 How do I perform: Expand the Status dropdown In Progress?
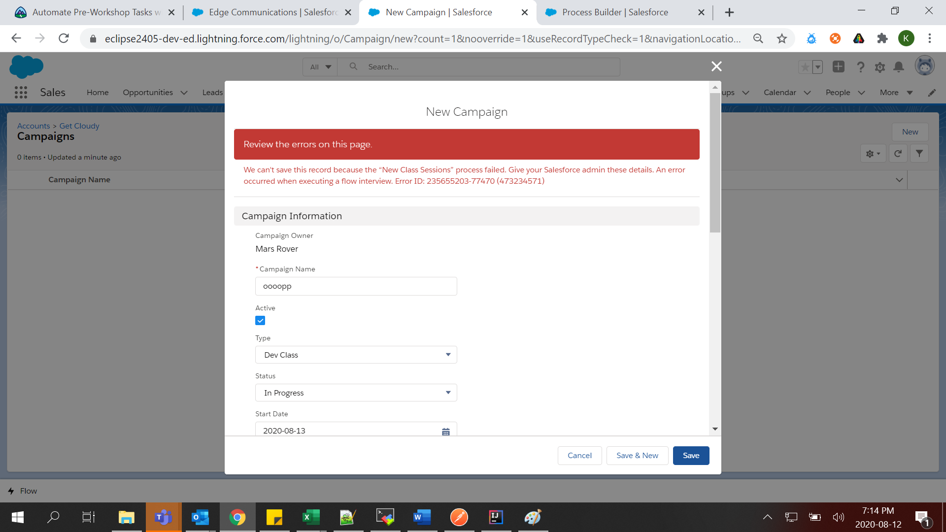pos(356,393)
